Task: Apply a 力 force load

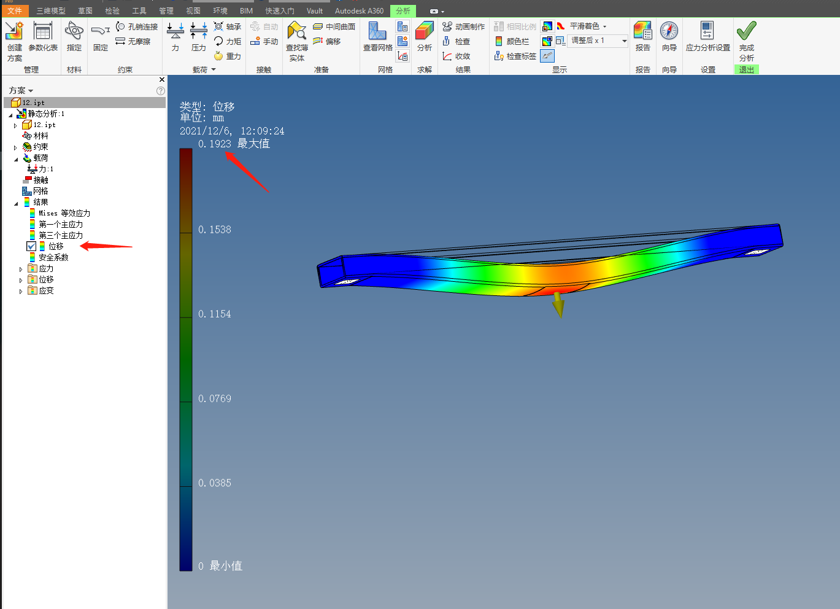Action: (x=175, y=37)
